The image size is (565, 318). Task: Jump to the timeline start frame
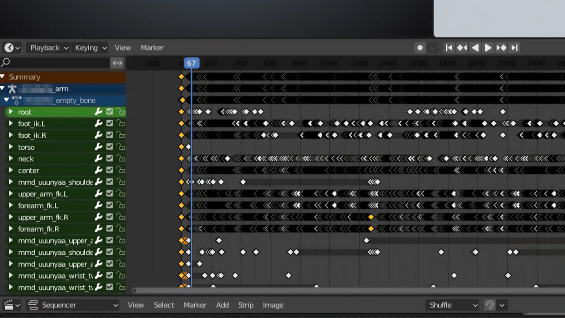(449, 48)
